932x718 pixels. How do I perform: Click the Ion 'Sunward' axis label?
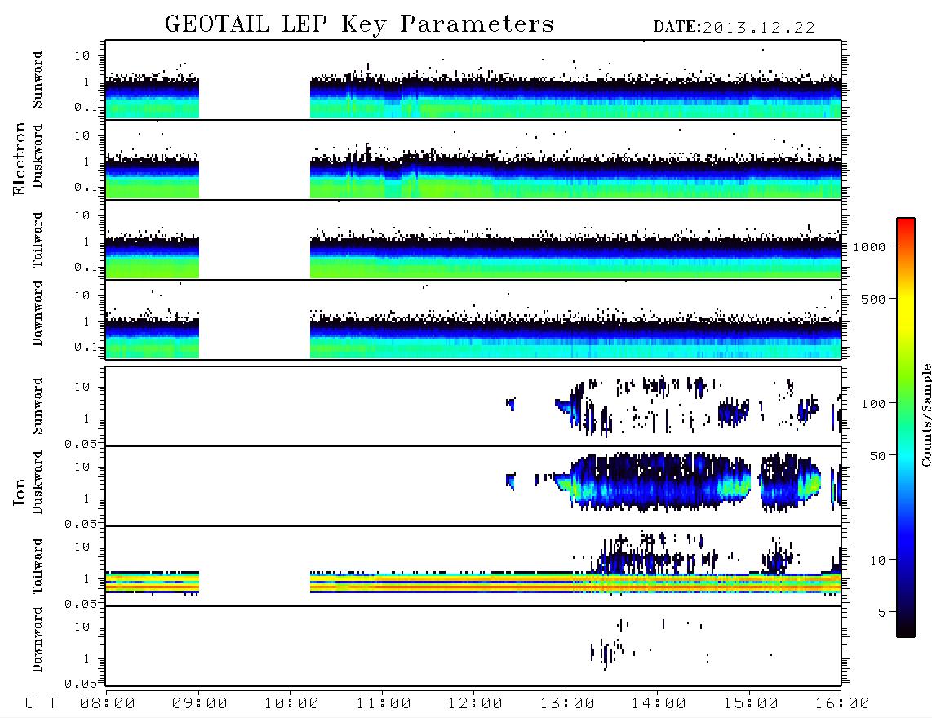38,406
